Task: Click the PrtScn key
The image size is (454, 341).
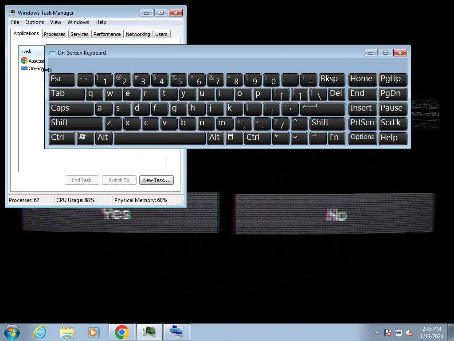Action: click(362, 123)
